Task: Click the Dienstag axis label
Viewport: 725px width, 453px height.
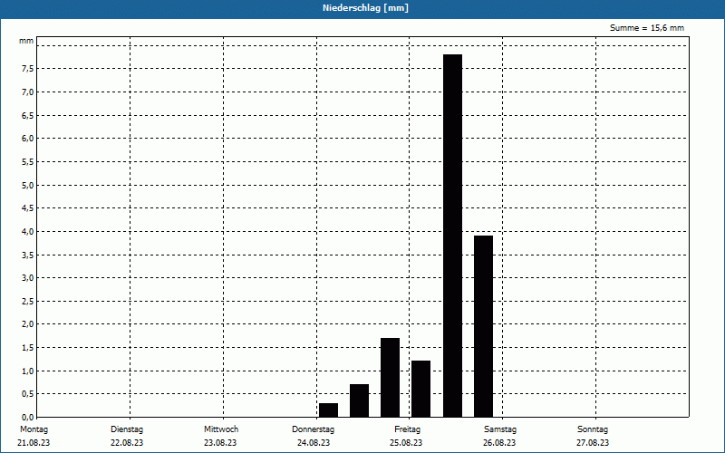Action: click(x=127, y=429)
